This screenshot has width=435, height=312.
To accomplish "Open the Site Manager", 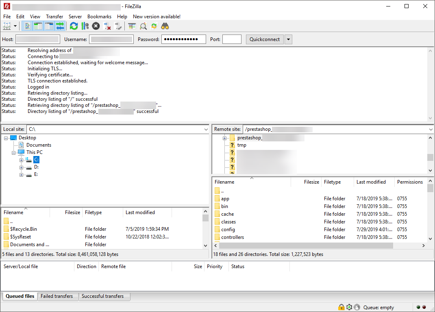I will click(x=7, y=26).
